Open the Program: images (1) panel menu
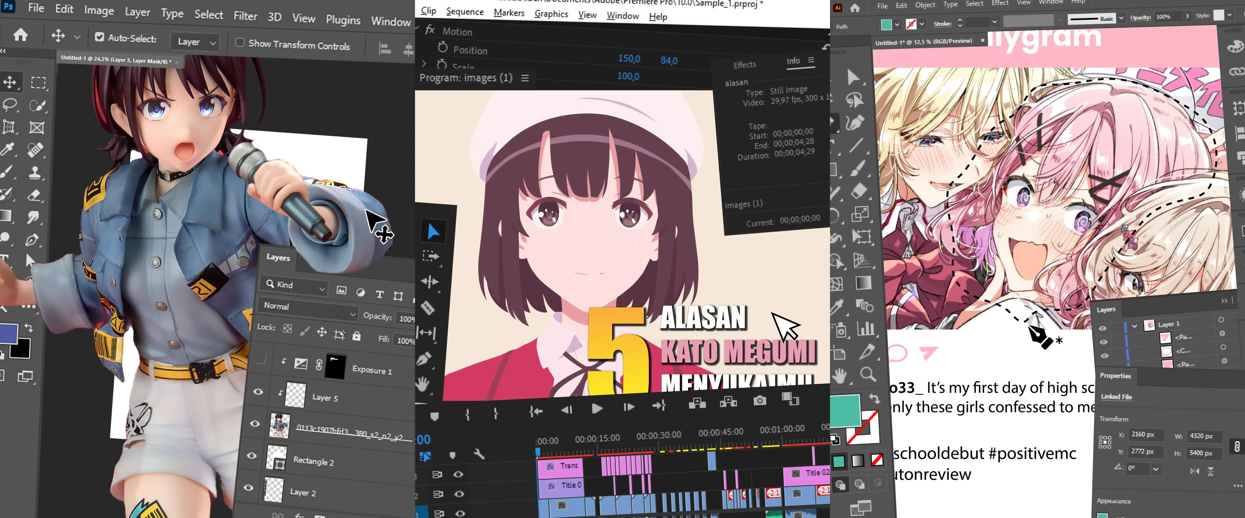 (x=525, y=78)
